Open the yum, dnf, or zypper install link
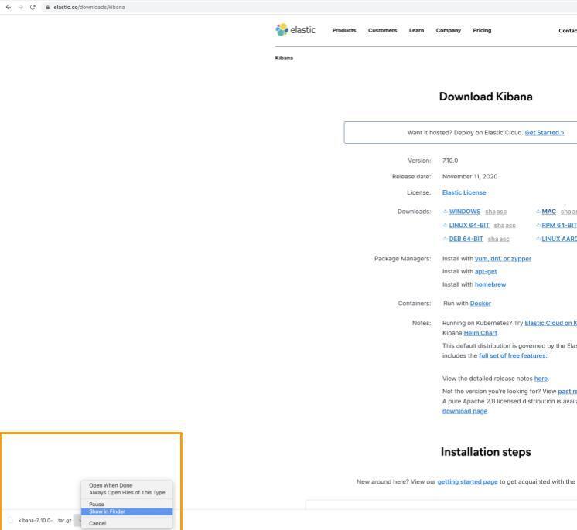 click(503, 259)
